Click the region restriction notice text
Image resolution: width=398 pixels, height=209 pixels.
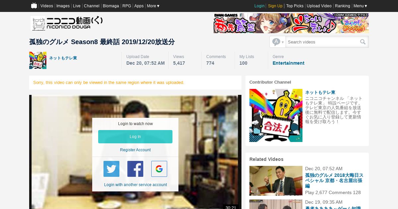click(109, 82)
